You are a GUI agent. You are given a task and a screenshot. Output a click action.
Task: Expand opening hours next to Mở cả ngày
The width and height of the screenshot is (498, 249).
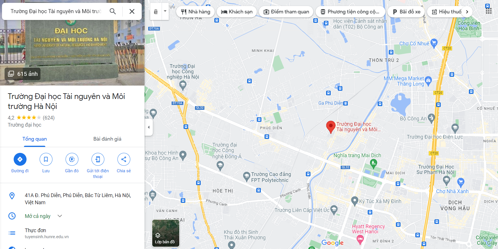pos(60,216)
